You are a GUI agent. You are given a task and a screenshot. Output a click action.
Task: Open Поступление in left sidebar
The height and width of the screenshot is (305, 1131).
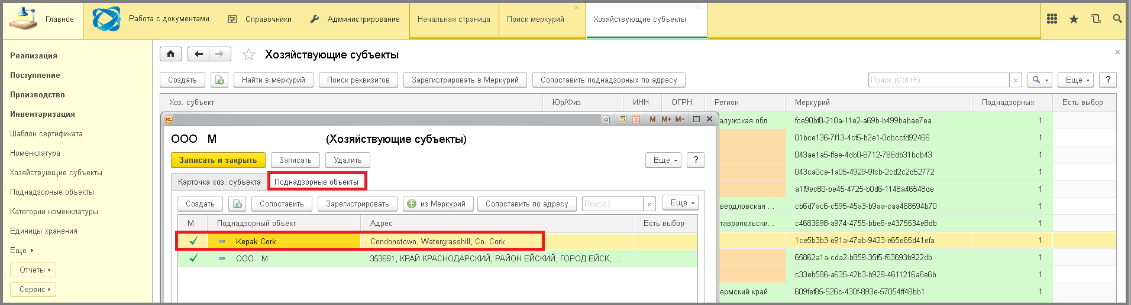pos(35,75)
